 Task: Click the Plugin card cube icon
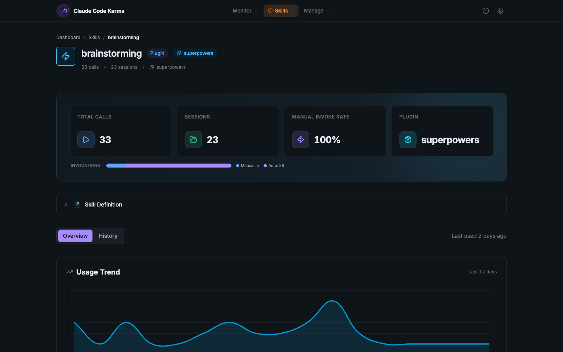(x=408, y=140)
